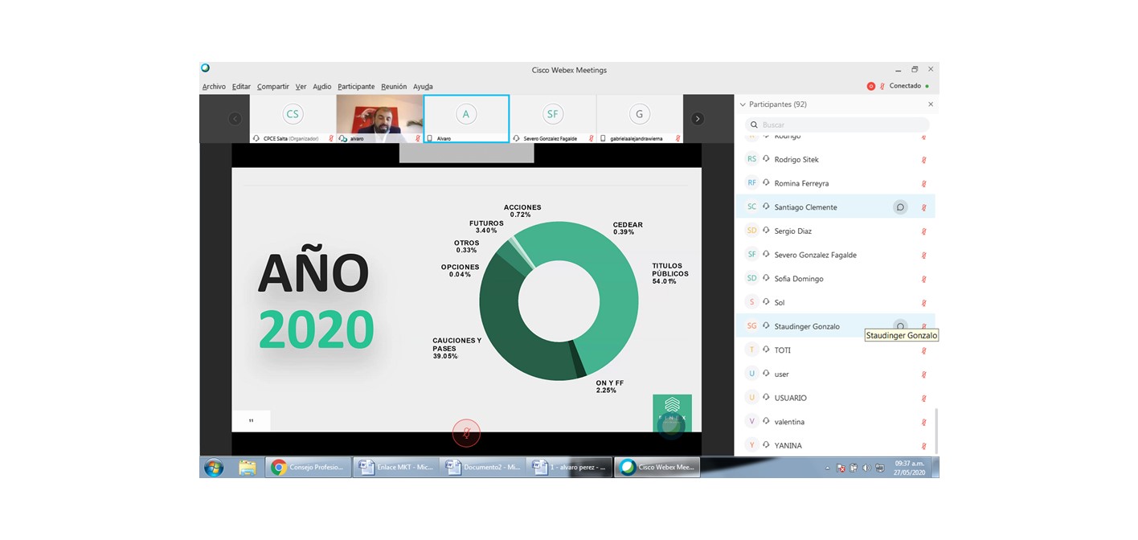The width and height of the screenshot is (1138, 540).
Task: Switch to the Documento2 Word window
Action: (483, 468)
